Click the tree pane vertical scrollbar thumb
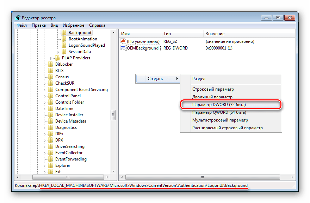This screenshot has height=203, width=310. pyautogui.click(x=113, y=115)
